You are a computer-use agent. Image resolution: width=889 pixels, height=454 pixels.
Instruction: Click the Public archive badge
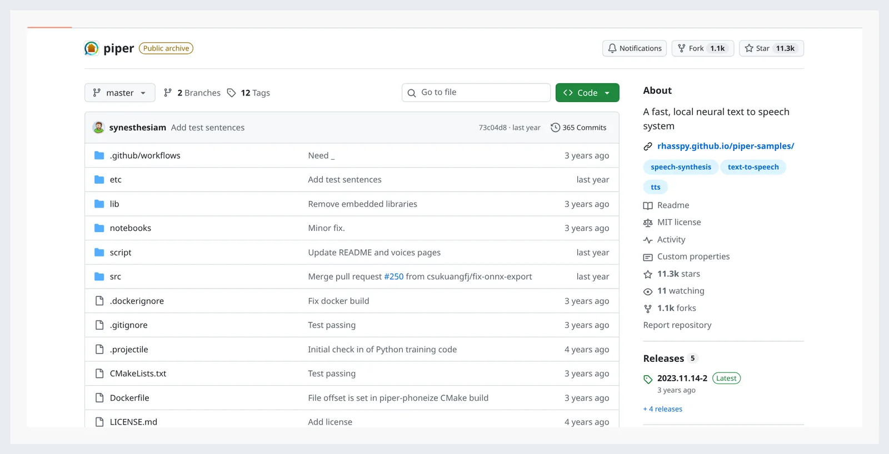[x=166, y=48]
